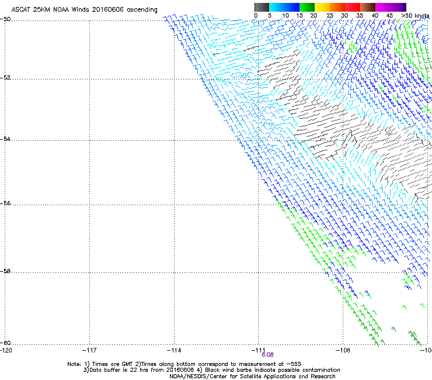
Task: Select the '>50 knots' legend label
Action: (x=415, y=16)
